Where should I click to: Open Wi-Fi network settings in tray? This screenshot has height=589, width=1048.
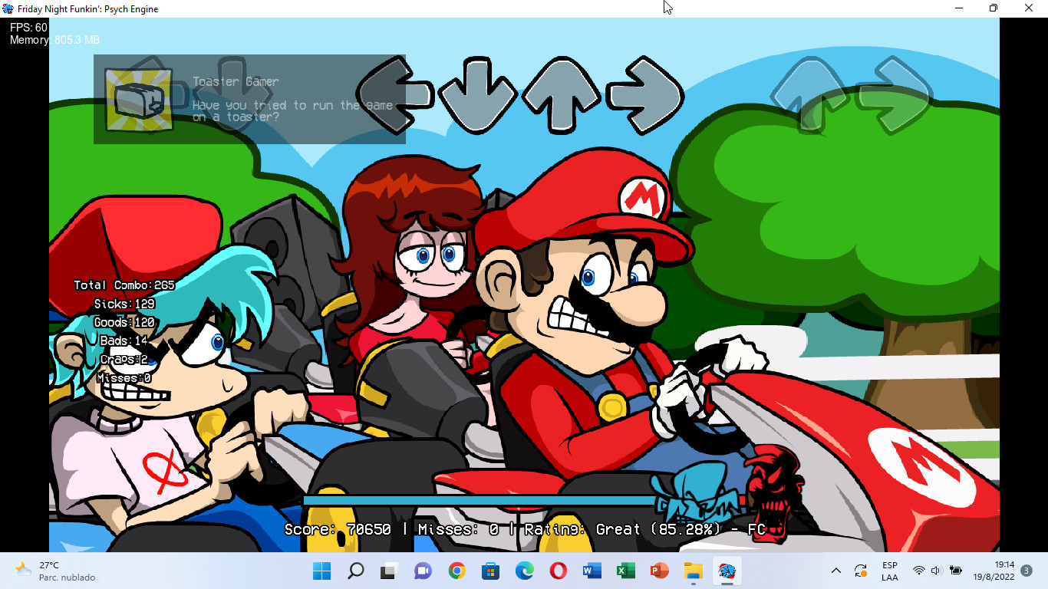point(919,571)
